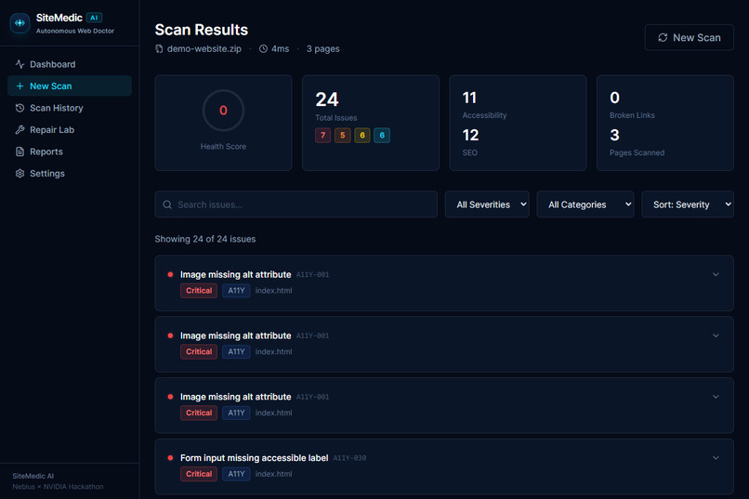This screenshot has height=499, width=749.
Task: Select New Scan in the sidebar
Action: click(x=70, y=85)
